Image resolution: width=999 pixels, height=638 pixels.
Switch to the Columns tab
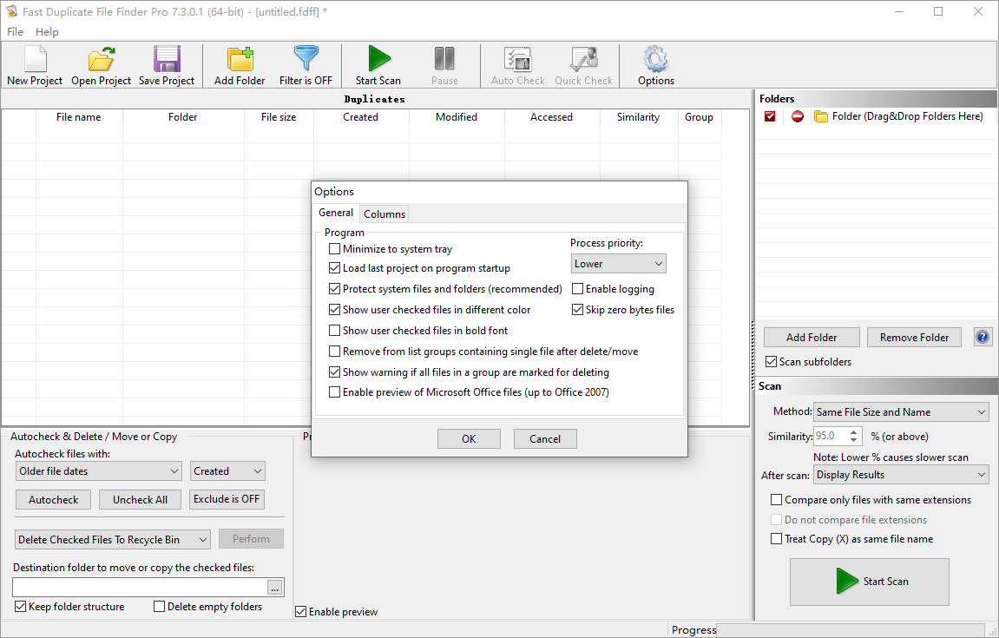click(384, 214)
